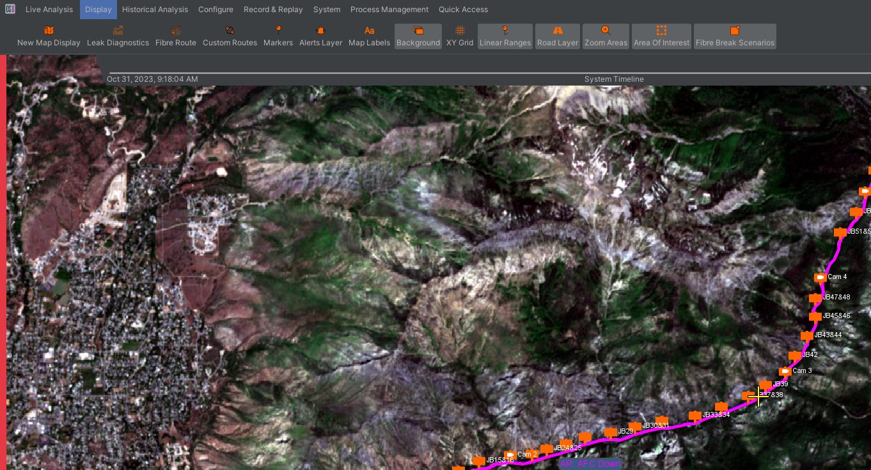Open the Zoom Areas tool
This screenshot has width=871, height=470.
[x=605, y=36]
